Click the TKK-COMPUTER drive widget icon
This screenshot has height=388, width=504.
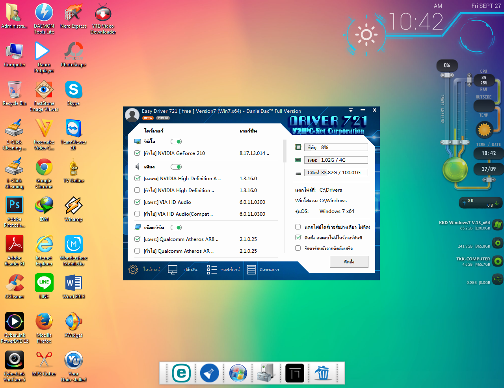tap(498, 261)
